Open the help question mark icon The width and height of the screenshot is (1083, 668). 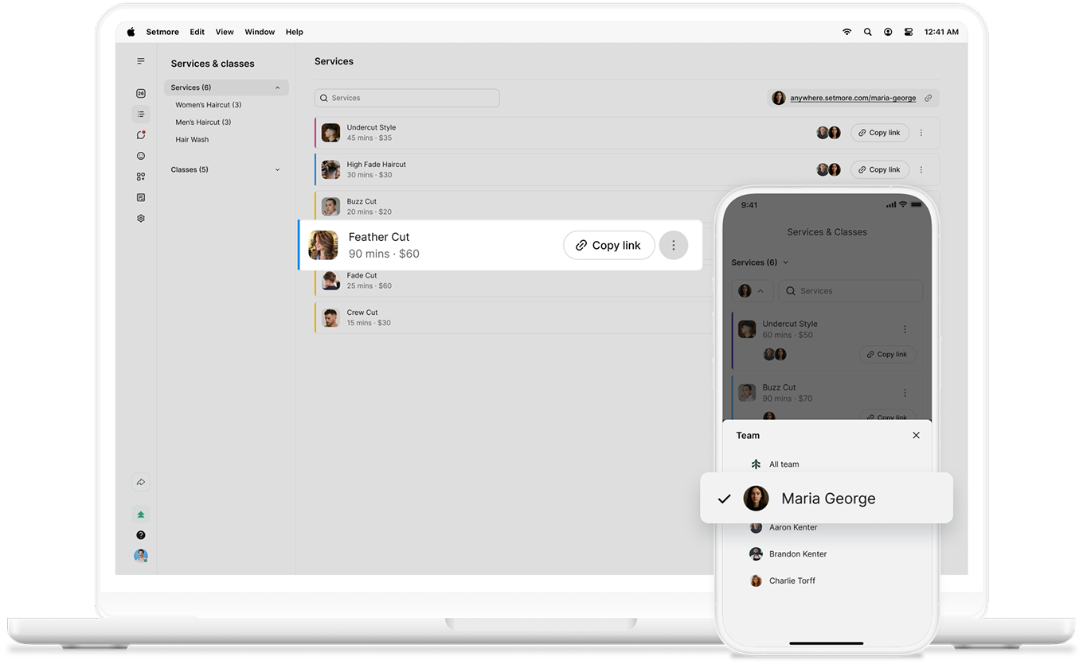click(141, 535)
